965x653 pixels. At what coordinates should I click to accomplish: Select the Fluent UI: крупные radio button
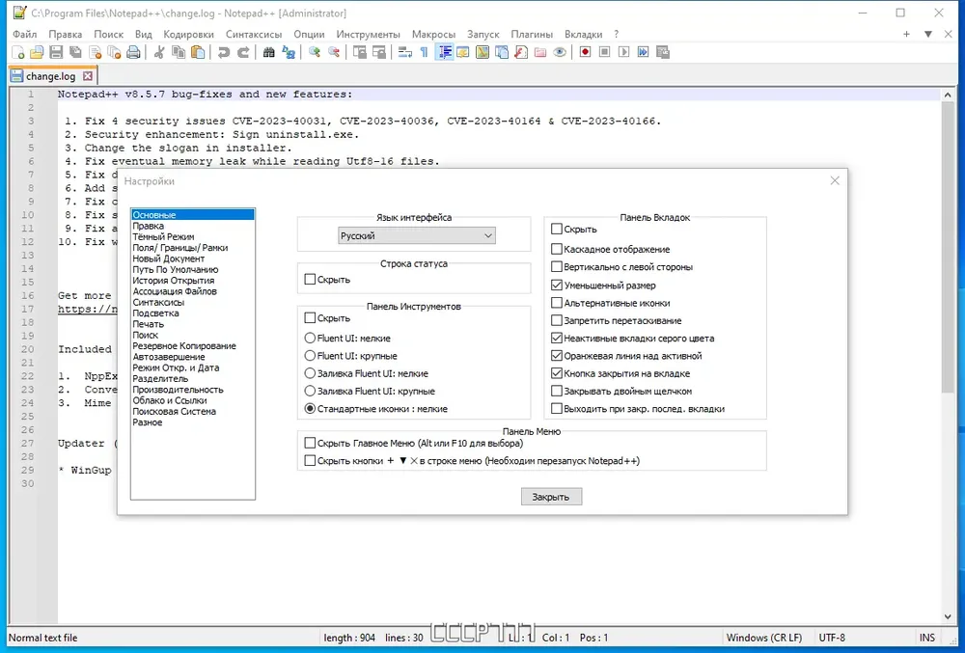(x=310, y=355)
